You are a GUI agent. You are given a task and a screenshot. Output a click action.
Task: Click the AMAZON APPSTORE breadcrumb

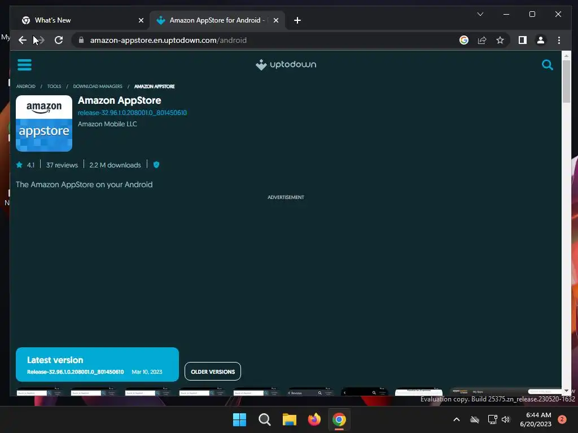point(155,86)
